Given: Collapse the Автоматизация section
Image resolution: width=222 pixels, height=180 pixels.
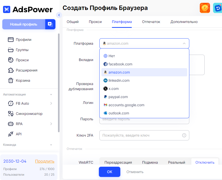Looking at the screenshot, I should tap(51, 94).
